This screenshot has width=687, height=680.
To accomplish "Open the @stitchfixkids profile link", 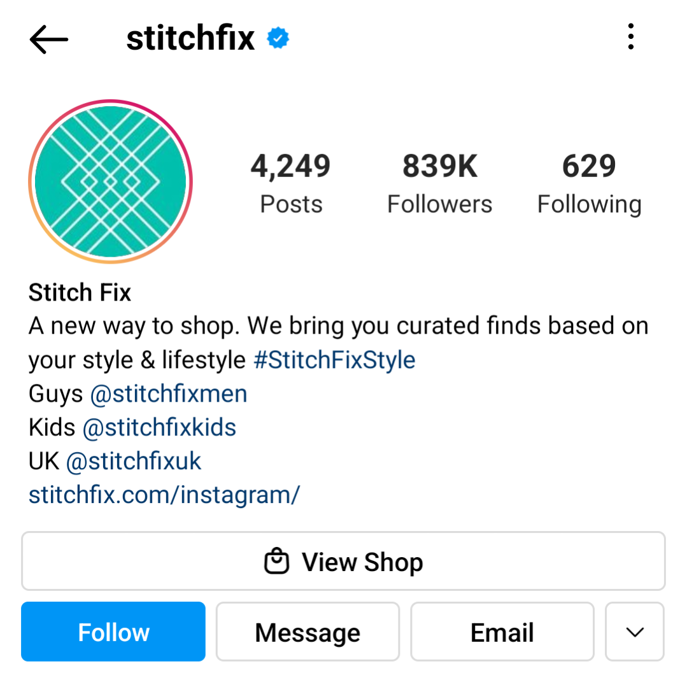I will (159, 428).
